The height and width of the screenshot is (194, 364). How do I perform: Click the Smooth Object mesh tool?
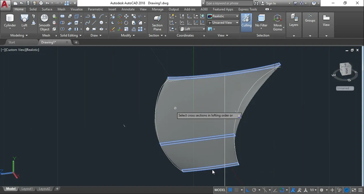(44, 22)
